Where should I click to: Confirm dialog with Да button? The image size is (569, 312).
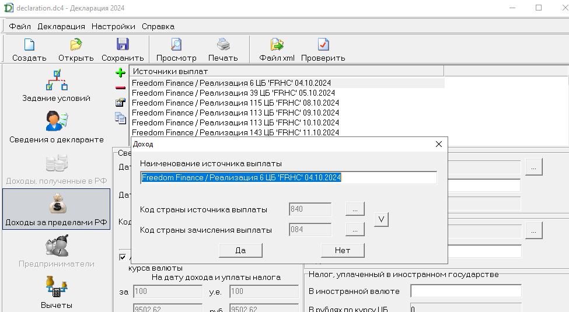[x=240, y=250]
